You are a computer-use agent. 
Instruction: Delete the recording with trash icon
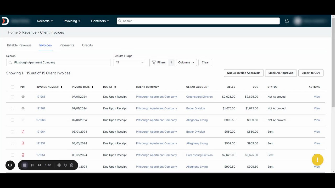point(72,165)
